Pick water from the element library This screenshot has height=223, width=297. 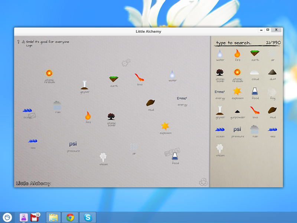coord(220,55)
